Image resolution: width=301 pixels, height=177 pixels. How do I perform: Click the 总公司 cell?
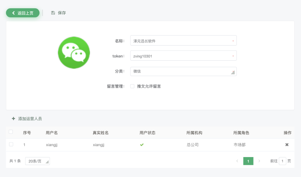point(193,145)
